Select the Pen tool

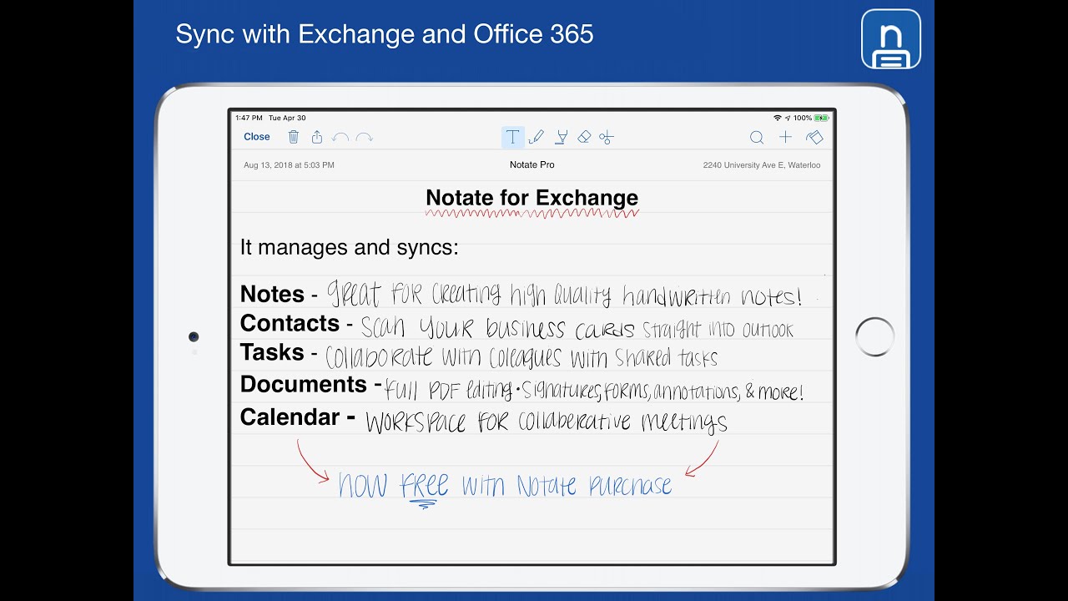coord(537,137)
